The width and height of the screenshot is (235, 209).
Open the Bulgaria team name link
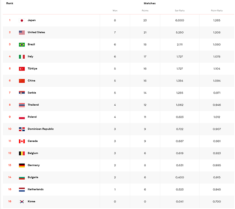[x=33, y=177]
